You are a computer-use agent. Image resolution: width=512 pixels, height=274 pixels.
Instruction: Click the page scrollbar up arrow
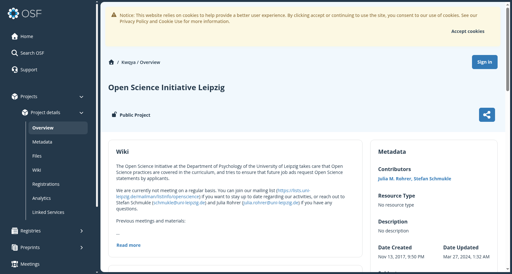[x=508, y=5]
